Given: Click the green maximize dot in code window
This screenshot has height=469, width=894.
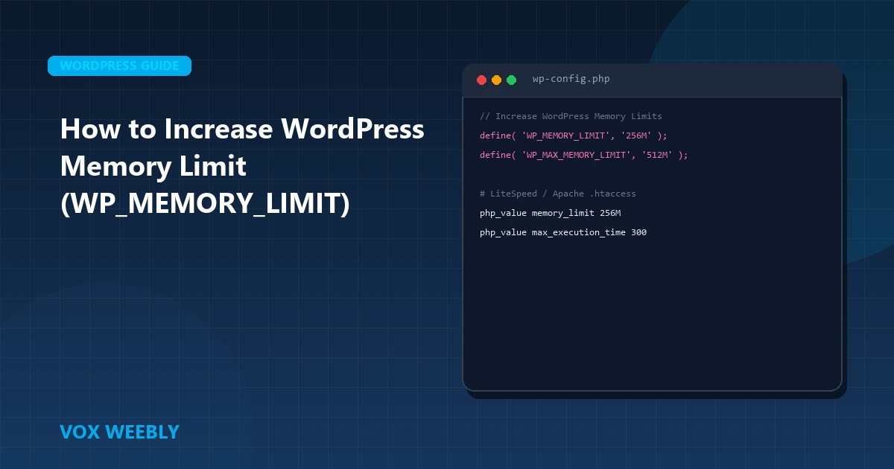Looking at the screenshot, I should pyautogui.click(x=511, y=80).
